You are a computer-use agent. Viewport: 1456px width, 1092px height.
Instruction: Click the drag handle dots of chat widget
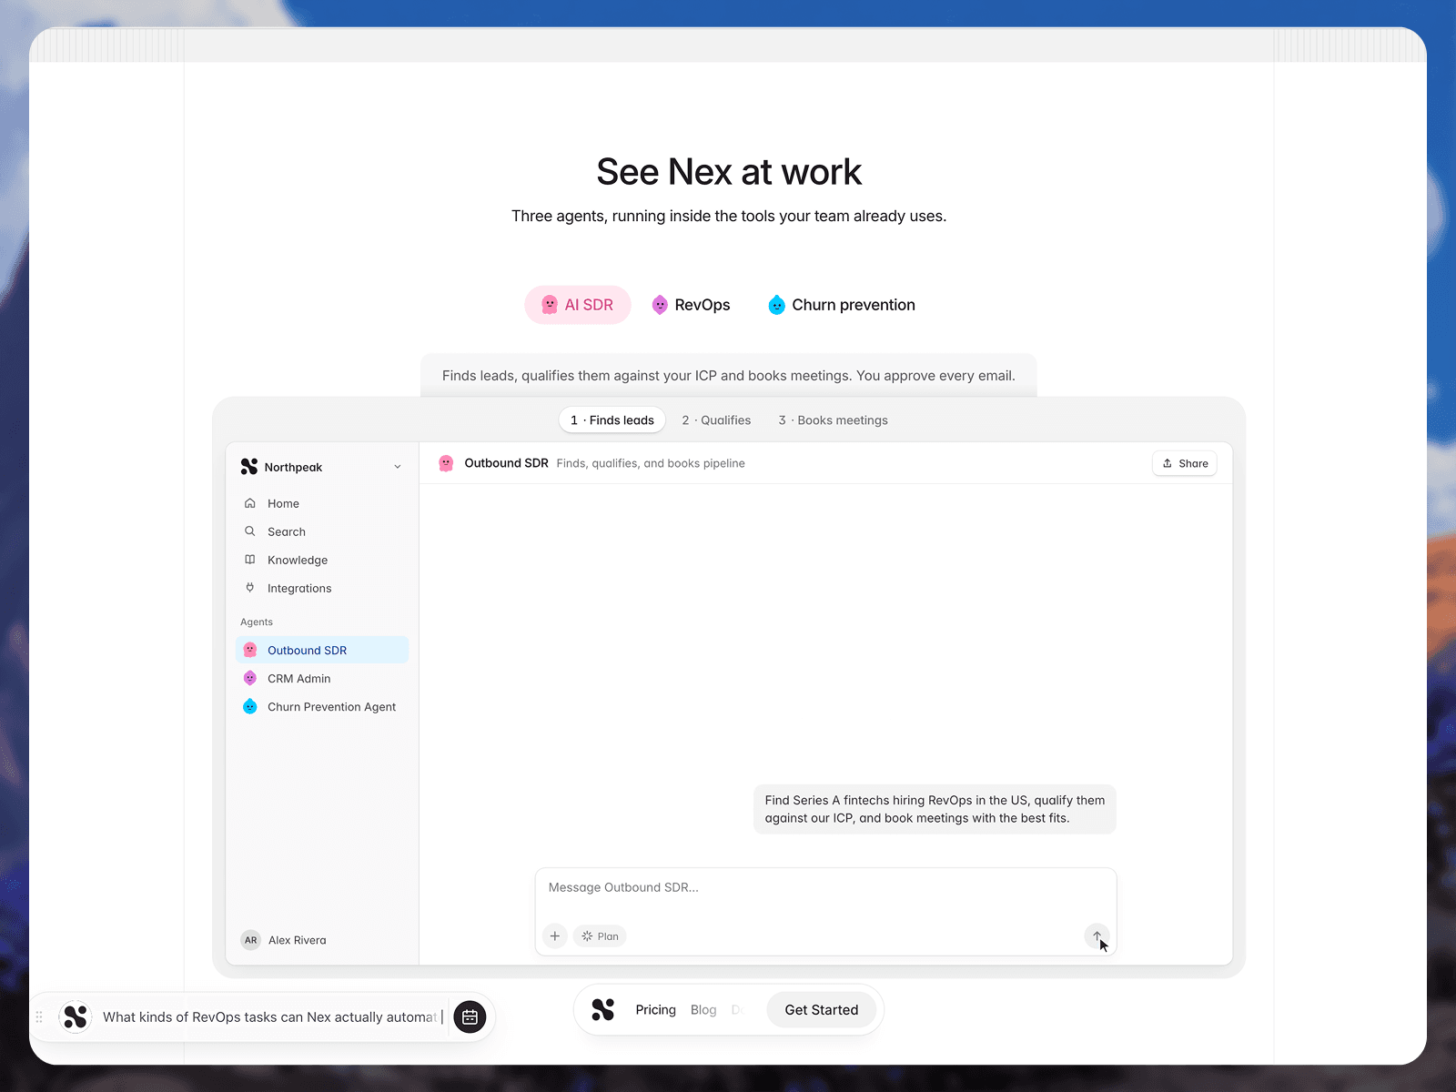coord(39,1016)
